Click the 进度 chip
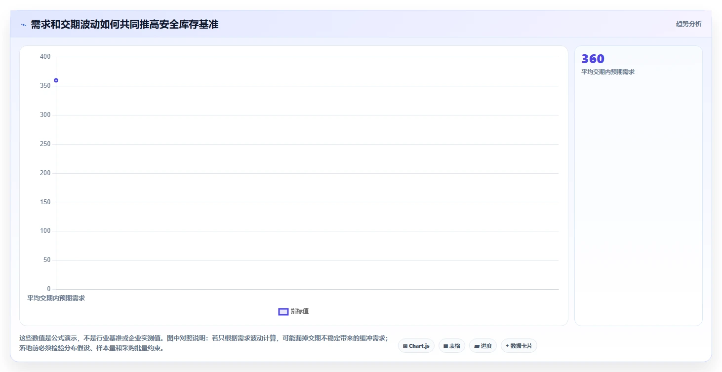This screenshot has height=372, width=722. point(483,346)
